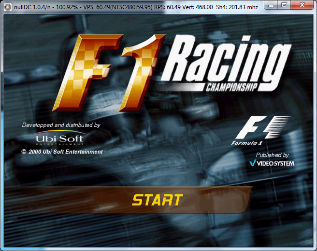Close the nullDC emulator window

coord(302,5)
